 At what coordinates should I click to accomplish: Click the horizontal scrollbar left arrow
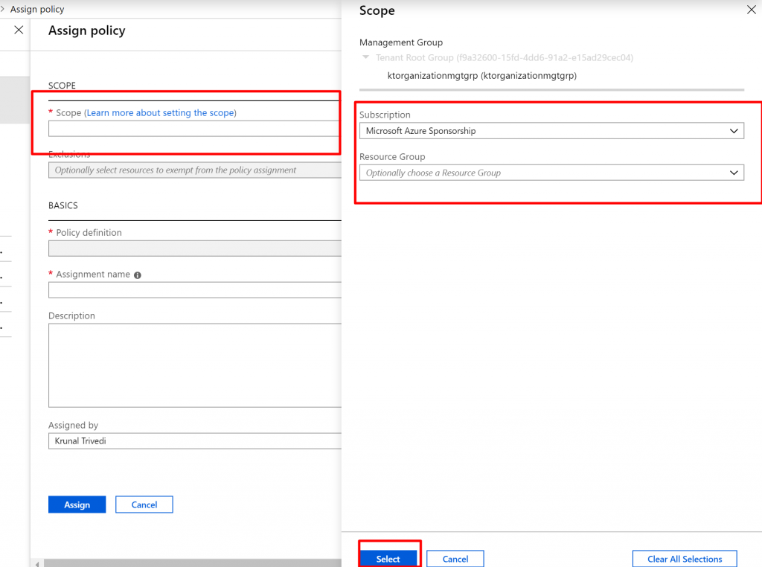point(36,563)
